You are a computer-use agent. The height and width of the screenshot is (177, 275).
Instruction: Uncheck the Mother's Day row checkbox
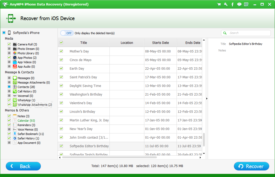pyautogui.click(x=61, y=51)
